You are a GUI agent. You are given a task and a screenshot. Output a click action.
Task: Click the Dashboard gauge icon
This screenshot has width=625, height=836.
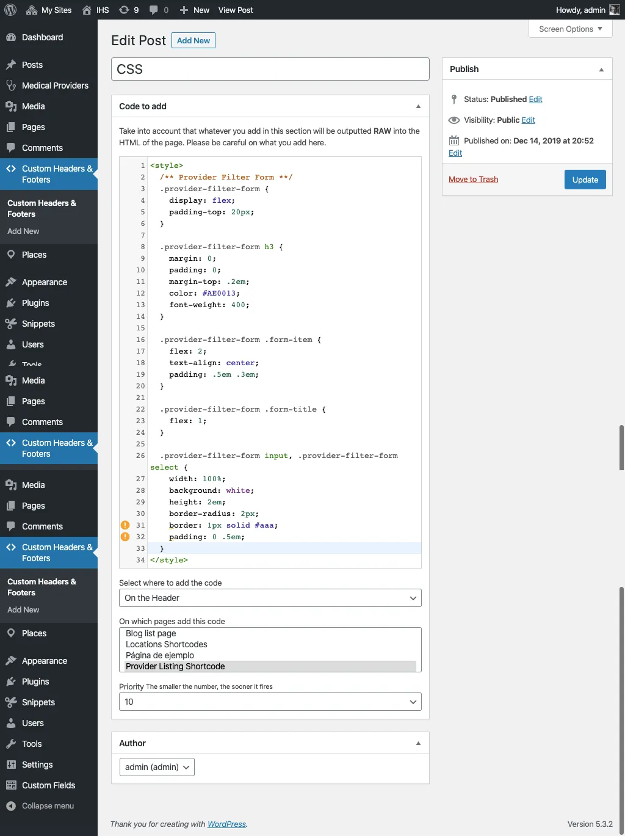tap(11, 37)
